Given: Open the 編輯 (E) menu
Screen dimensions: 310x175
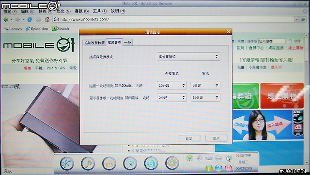Looking at the screenshot, I should [28, 12].
